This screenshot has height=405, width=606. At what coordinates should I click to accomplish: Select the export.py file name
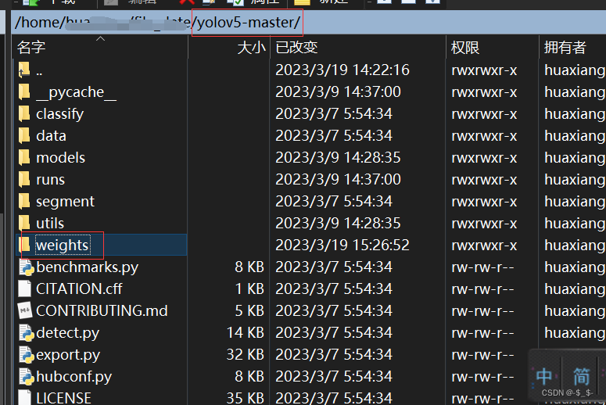click(x=68, y=355)
